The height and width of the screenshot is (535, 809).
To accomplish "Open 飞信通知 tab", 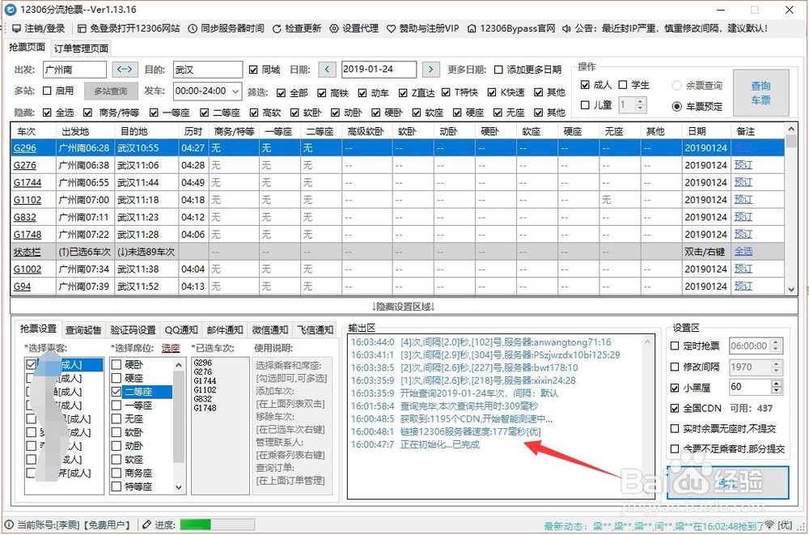I will click(x=315, y=330).
